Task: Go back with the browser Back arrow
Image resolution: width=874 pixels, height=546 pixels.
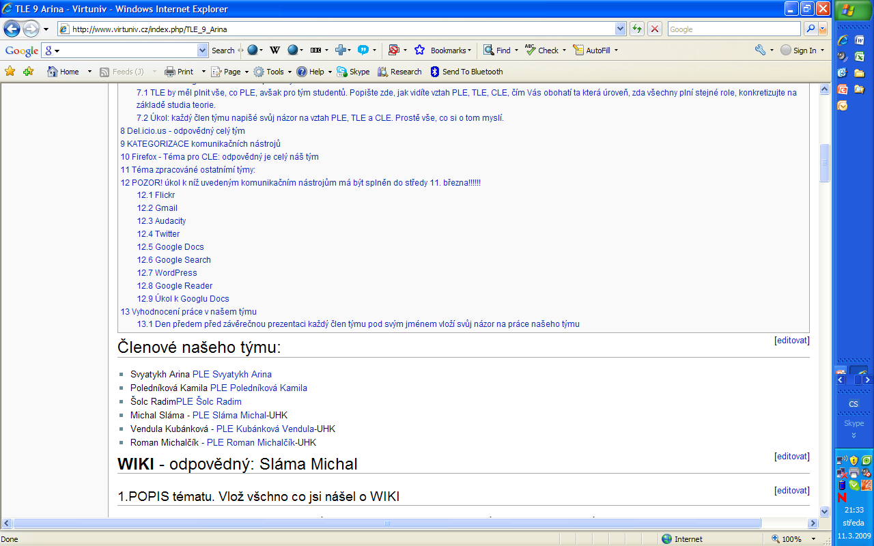Action: coord(12,29)
